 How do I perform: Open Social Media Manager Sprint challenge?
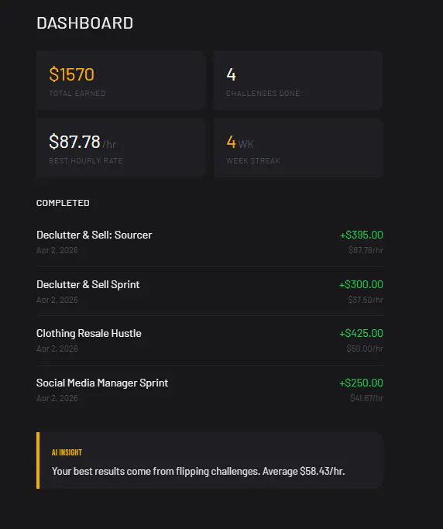point(210,390)
